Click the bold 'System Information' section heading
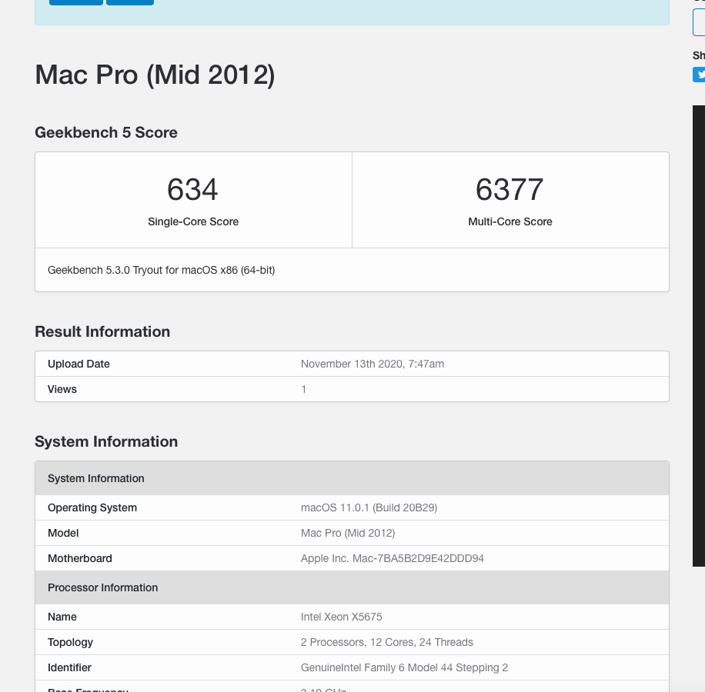 coord(106,441)
